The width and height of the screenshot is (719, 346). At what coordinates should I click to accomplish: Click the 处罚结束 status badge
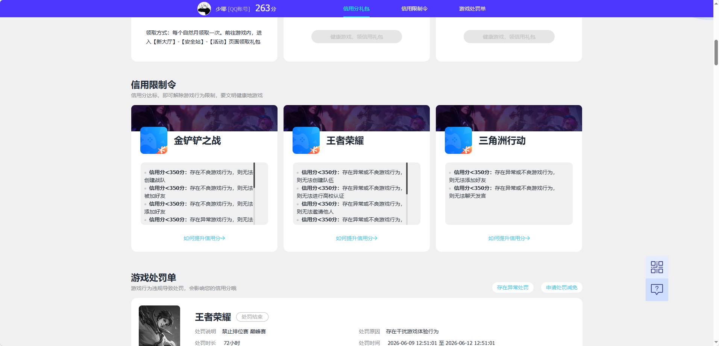point(252,317)
